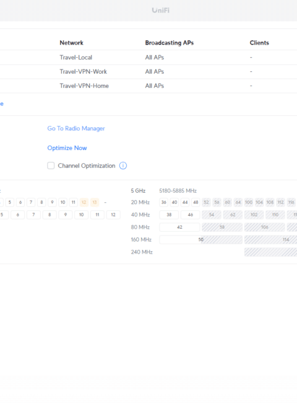Choose 5 GHz channel 44
The image size is (297, 403).
click(185, 202)
